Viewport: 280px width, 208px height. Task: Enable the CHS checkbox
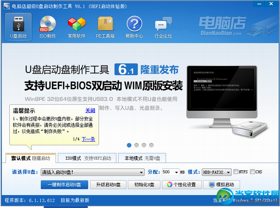click(x=252, y=172)
